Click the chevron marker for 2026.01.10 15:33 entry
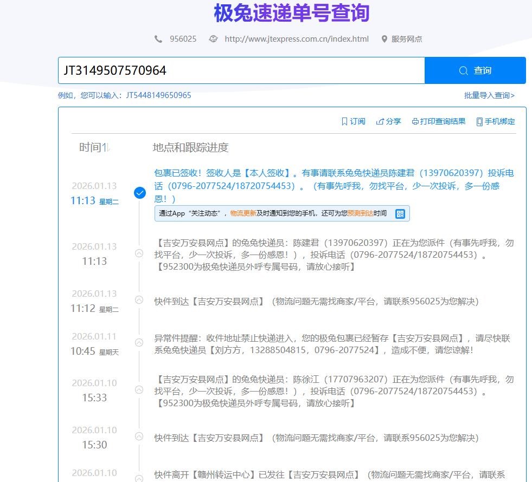 (139, 390)
